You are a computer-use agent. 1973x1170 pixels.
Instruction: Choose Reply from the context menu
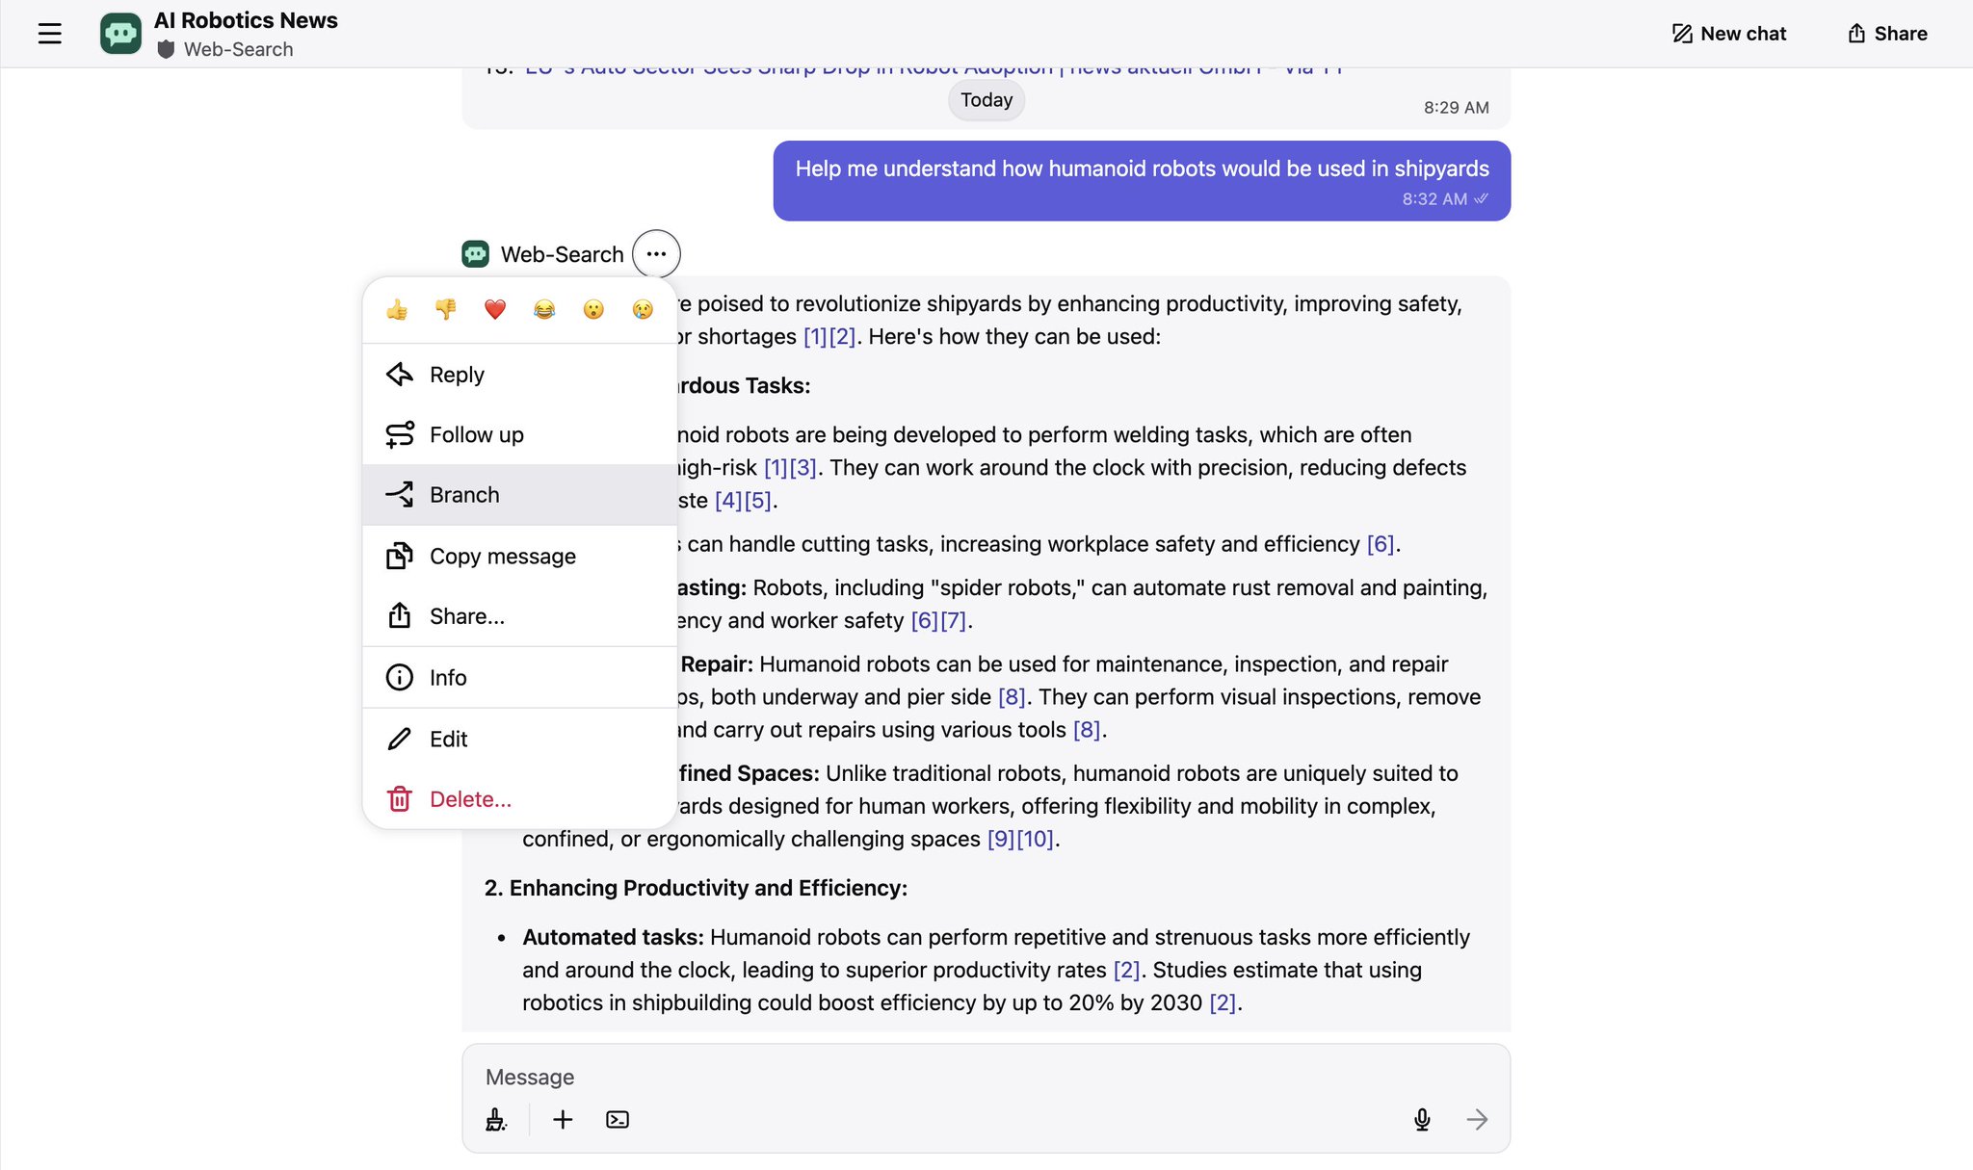coord(520,375)
